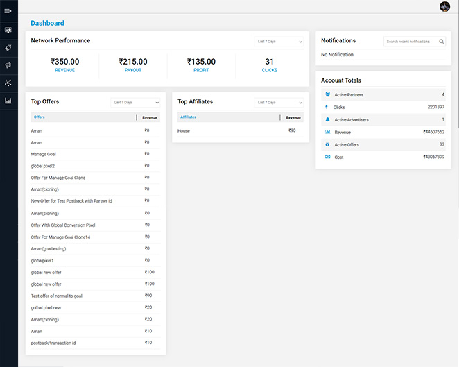
Task: Select the global pixel2 offer
Action: [x=43, y=166]
